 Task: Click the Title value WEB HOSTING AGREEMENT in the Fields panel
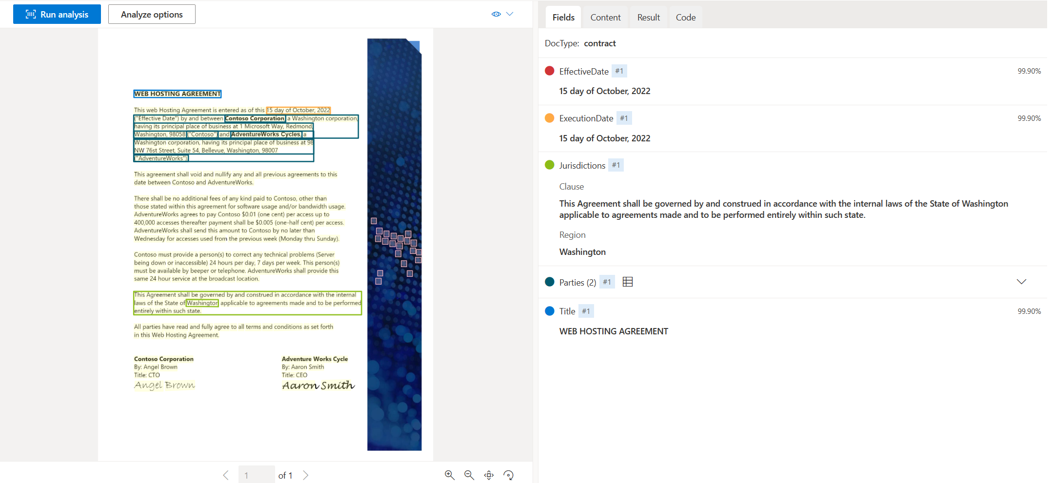(x=614, y=331)
